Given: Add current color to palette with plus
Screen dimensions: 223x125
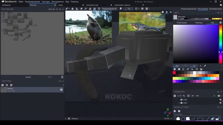Looking at the screenshot, I should pos(200,66).
